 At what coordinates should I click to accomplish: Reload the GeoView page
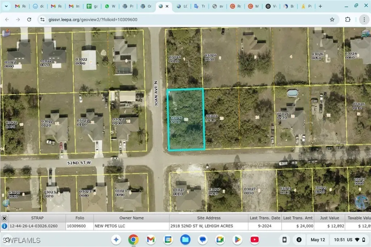point(29,20)
